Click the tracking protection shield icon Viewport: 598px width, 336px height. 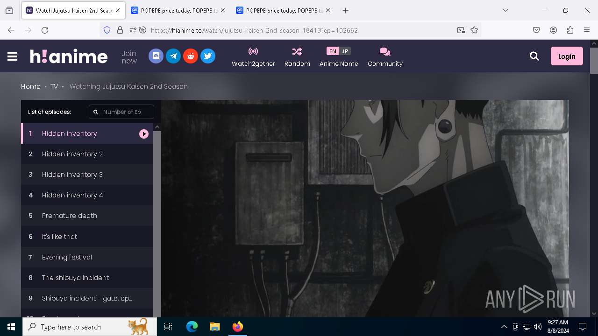[x=107, y=30]
